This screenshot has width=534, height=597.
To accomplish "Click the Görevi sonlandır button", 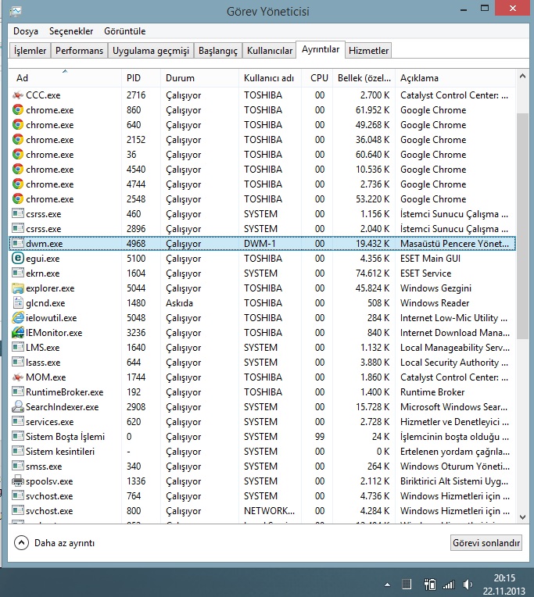I will click(x=486, y=543).
